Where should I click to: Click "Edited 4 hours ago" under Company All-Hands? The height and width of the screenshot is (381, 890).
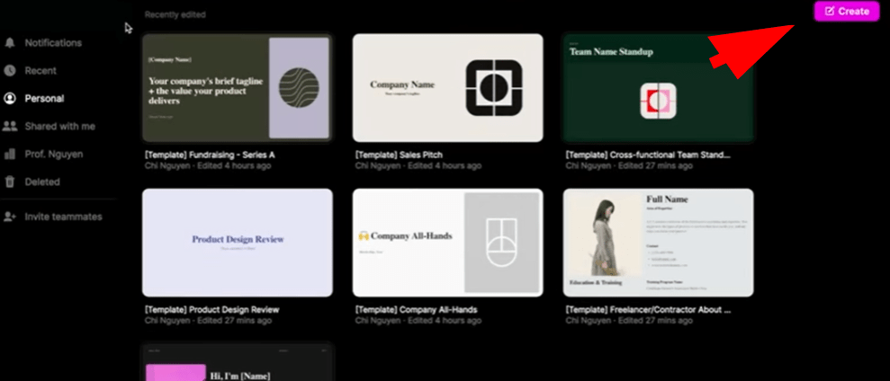coord(445,321)
